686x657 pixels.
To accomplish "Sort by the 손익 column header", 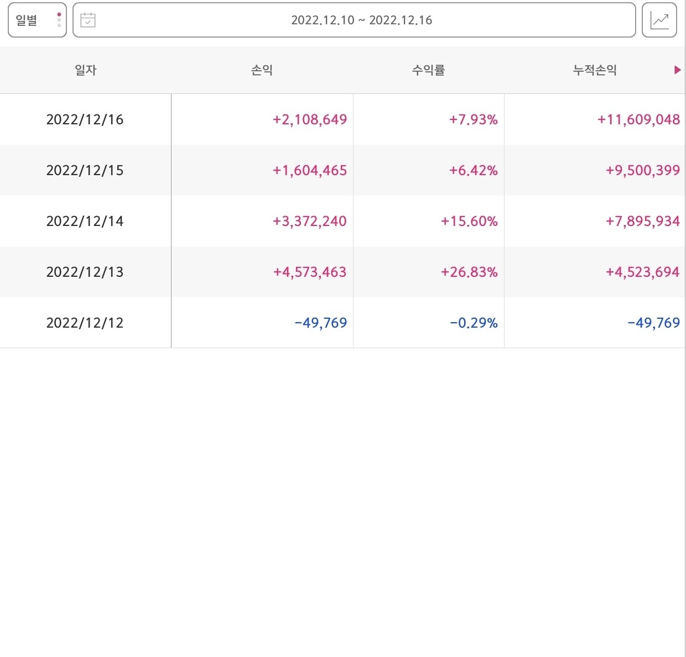I will (x=262, y=70).
